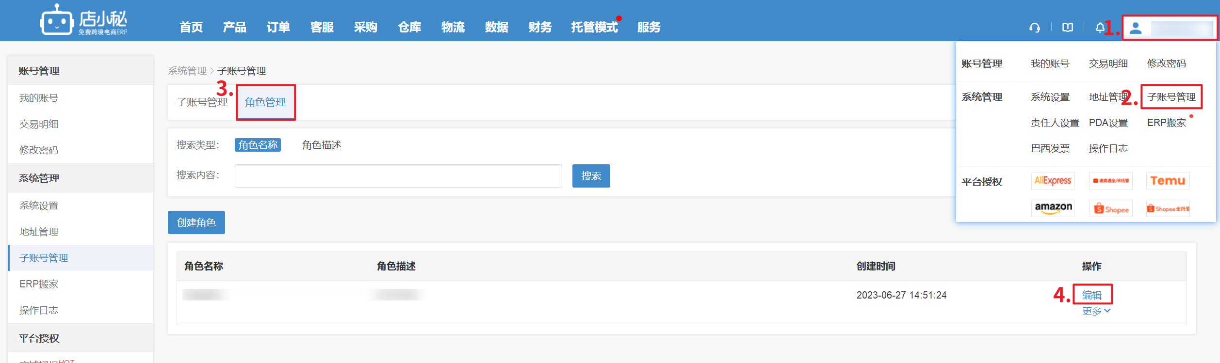Screen dimensions: 1220x363
Task: Focus the 搜索内容 input field
Action: click(398, 176)
